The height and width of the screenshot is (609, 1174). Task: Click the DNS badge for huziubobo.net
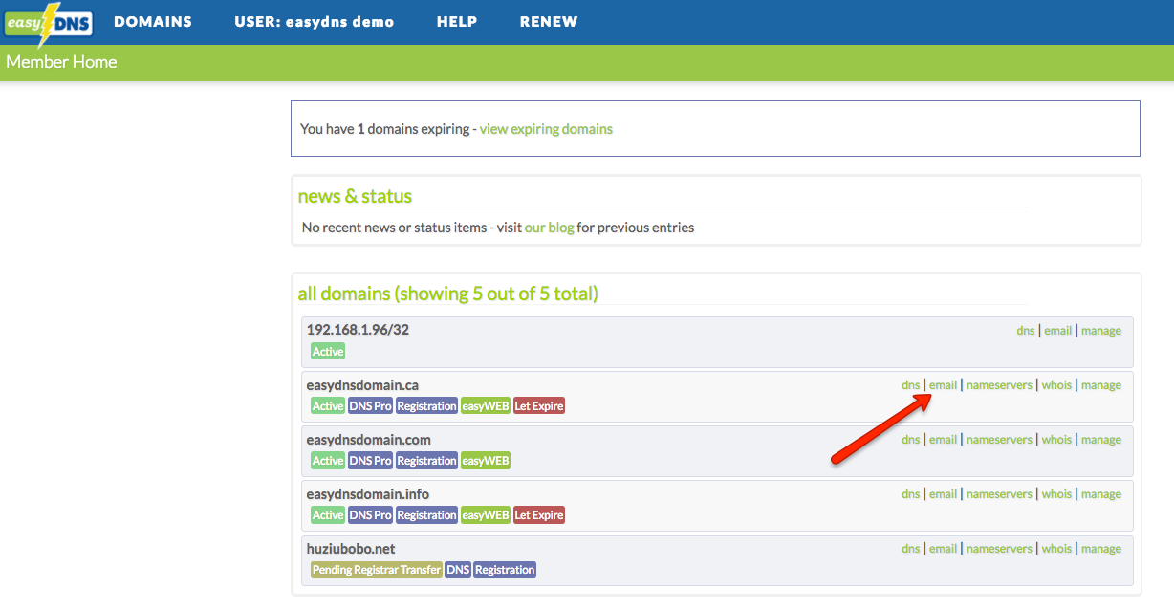click(x=458, y=570)
